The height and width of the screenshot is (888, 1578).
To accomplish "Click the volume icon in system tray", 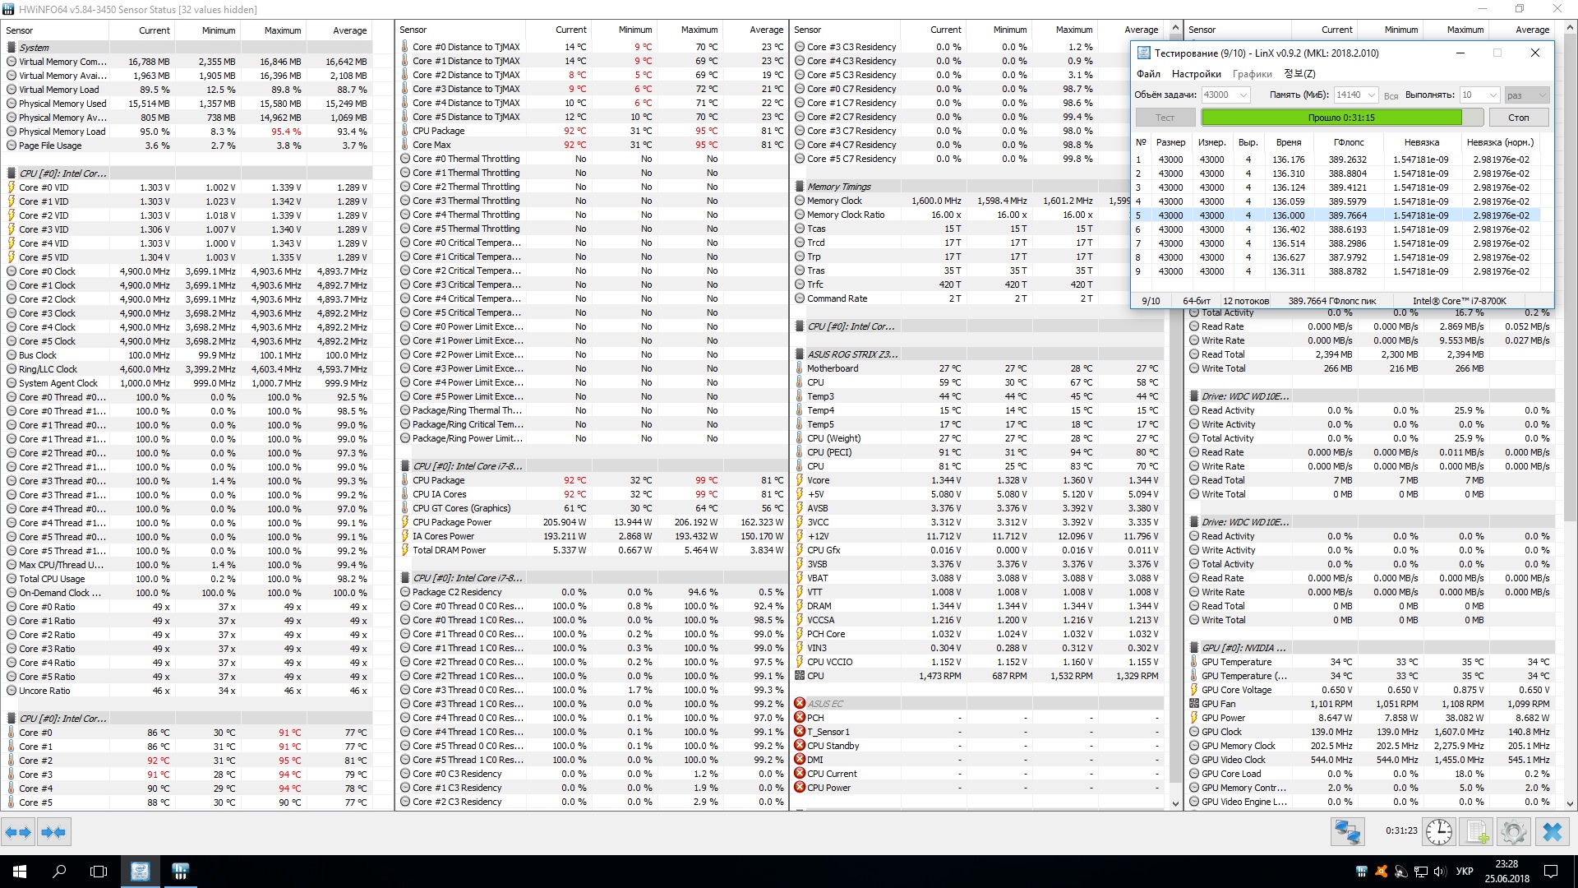I will pyautogui.click(x=1438, y=872).
